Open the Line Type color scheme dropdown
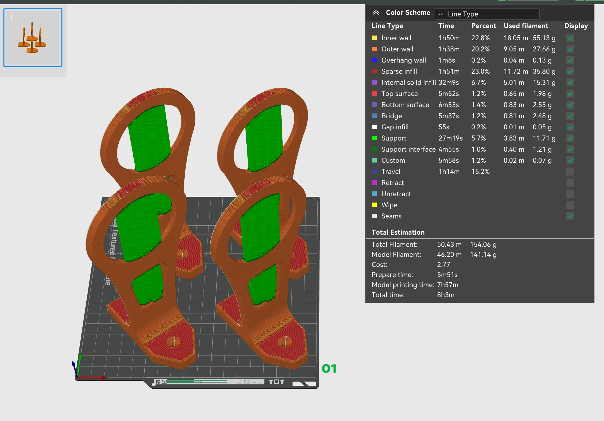 [x=487, y=14]
